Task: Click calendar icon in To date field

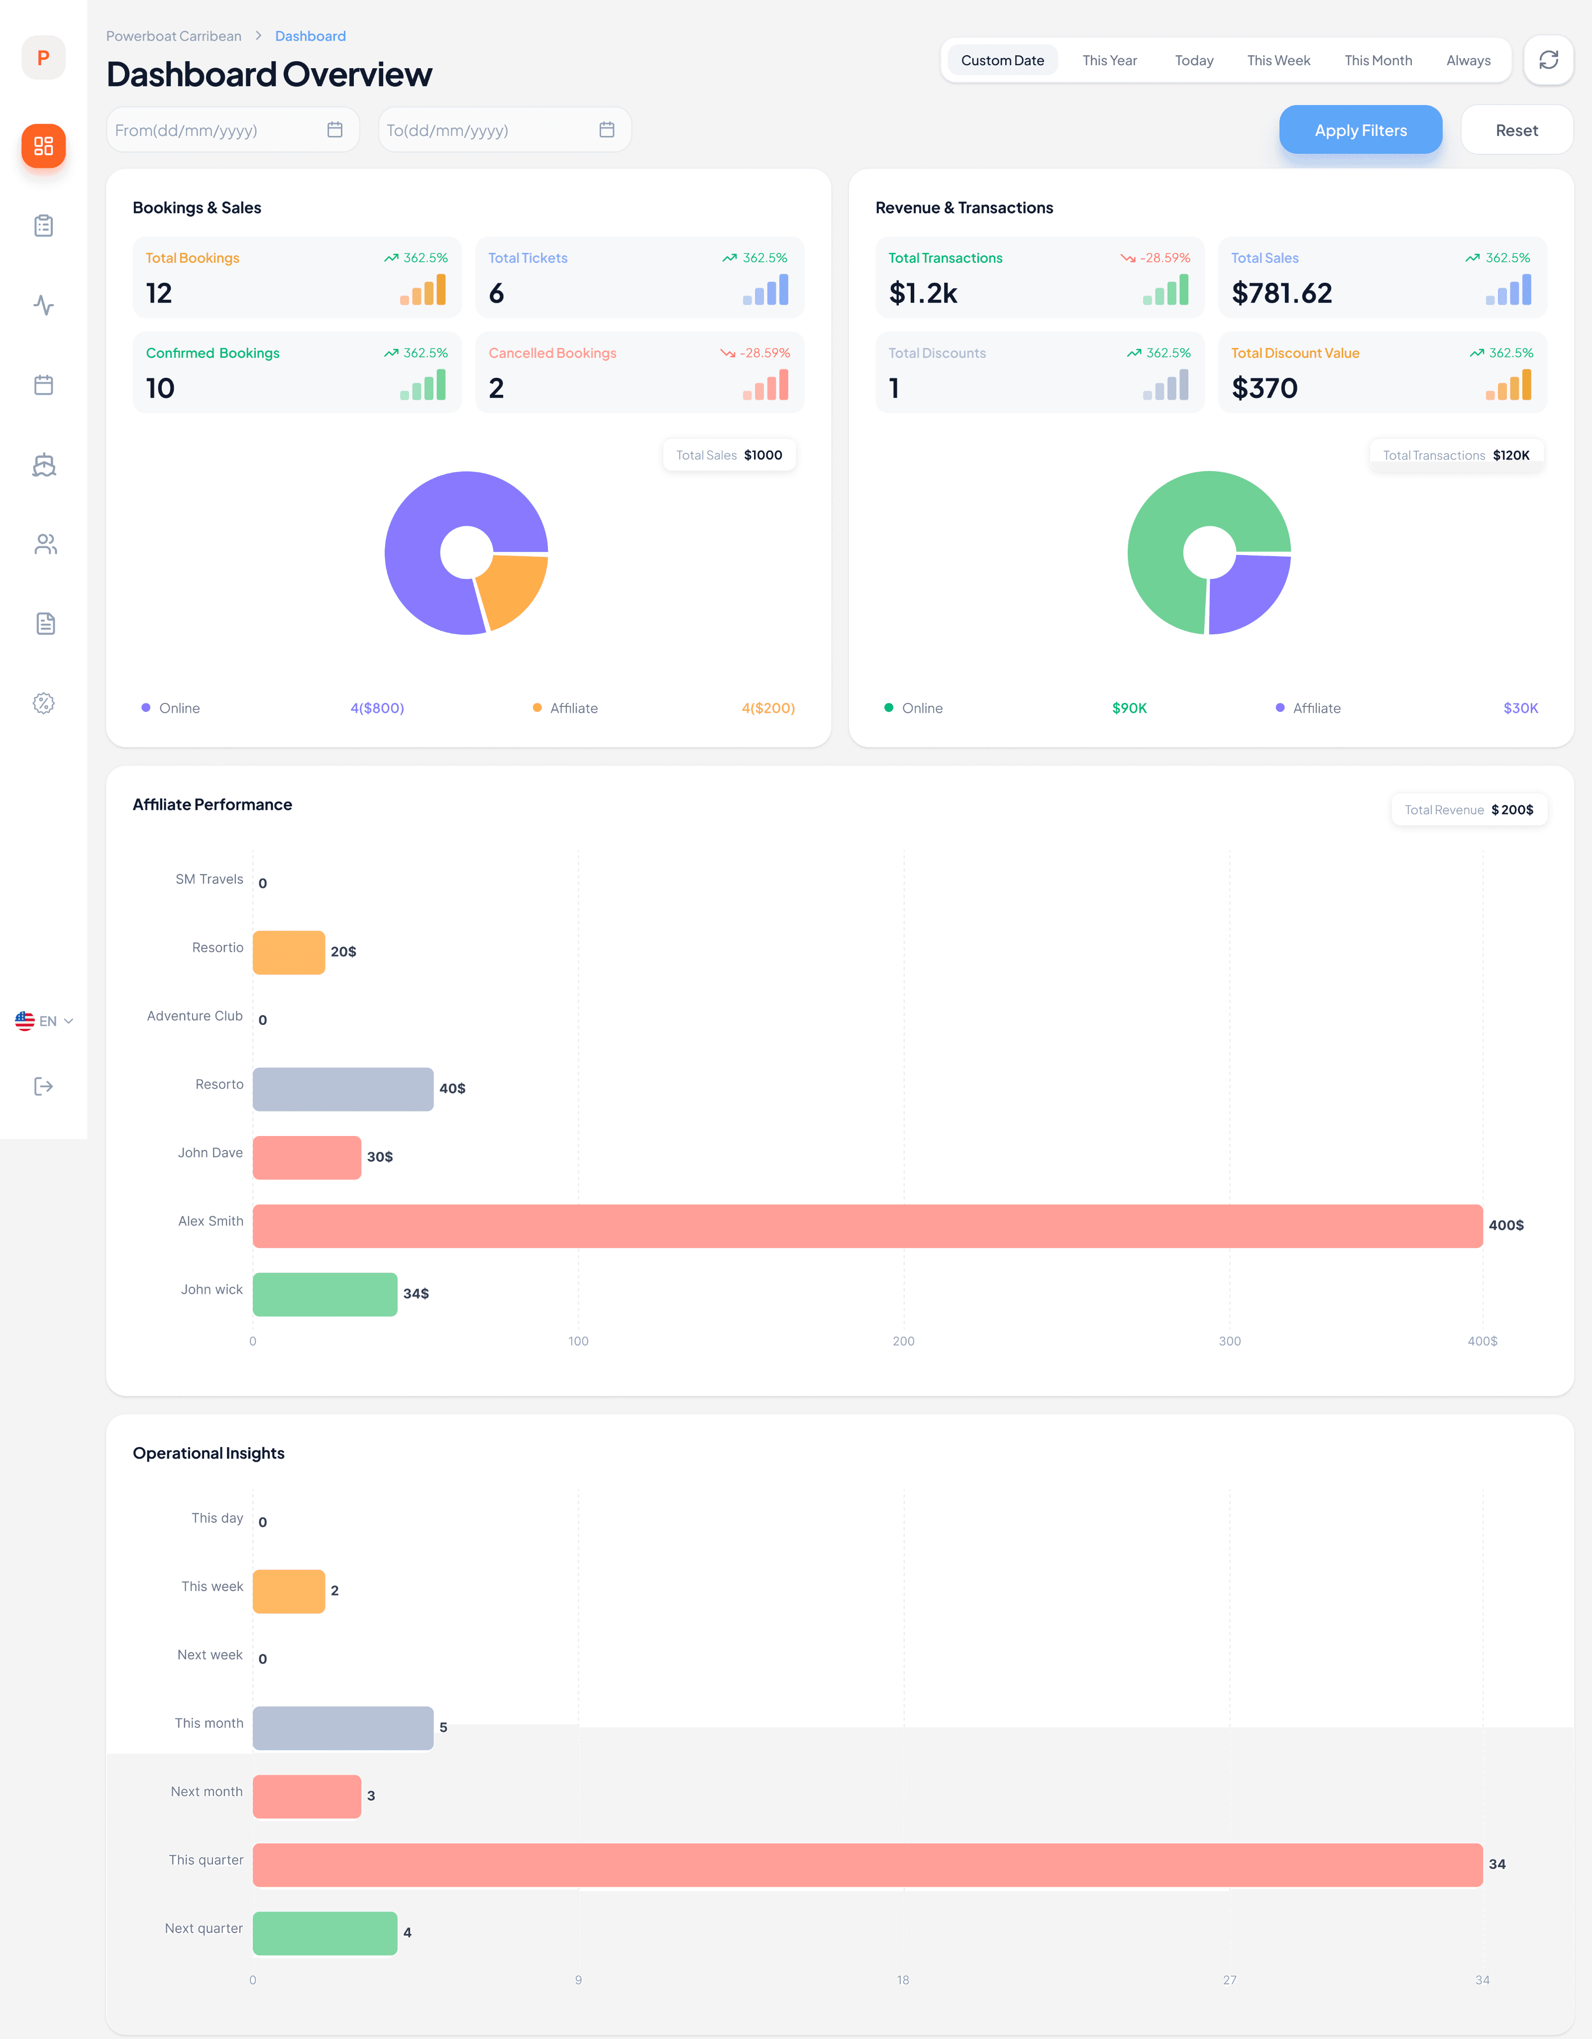Action: (x=607, y=130)
